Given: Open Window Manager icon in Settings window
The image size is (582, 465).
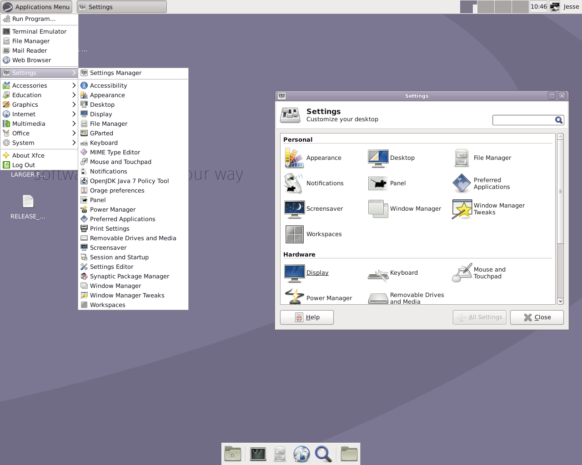Looking at the screenshot, I should pos(378,208).
